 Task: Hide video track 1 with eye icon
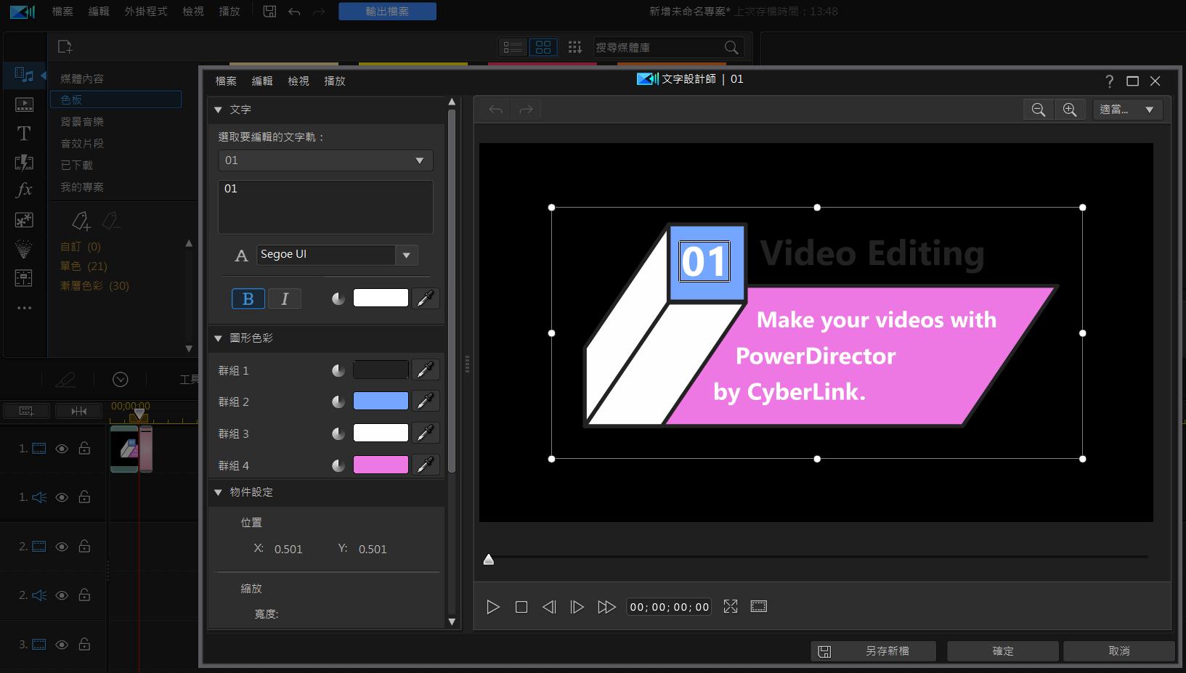[x=62, y=449]
